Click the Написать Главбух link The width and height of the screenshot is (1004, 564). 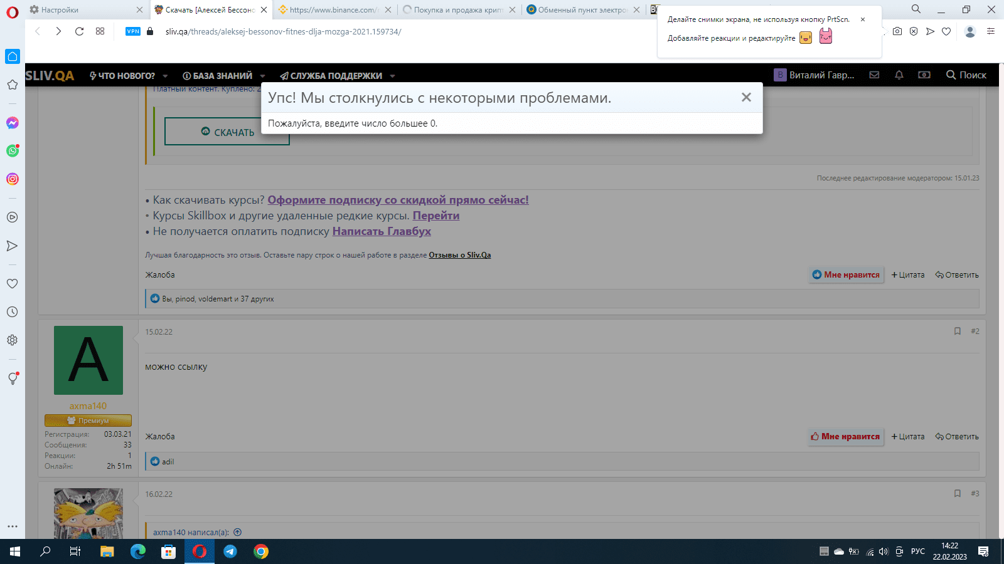click(x=382, y=231)
